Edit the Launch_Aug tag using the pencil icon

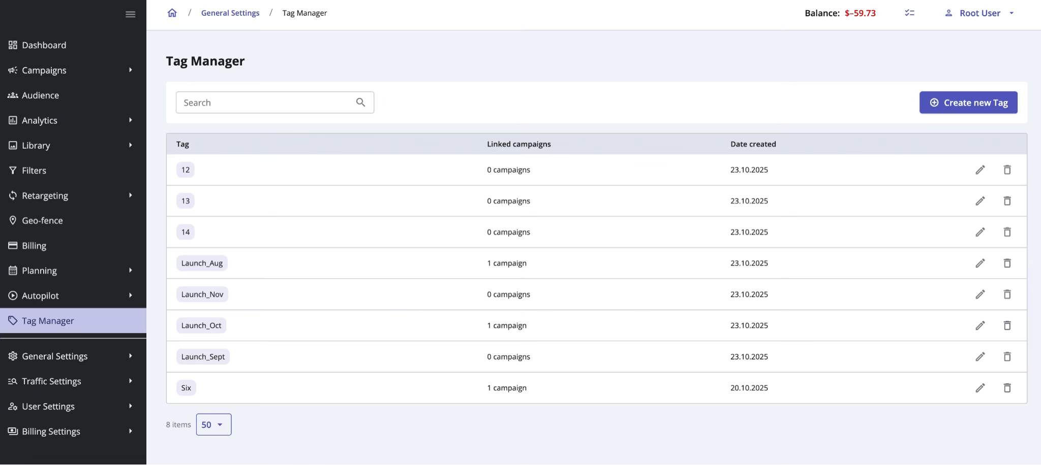pyautogui.click(x=980, y=263)
